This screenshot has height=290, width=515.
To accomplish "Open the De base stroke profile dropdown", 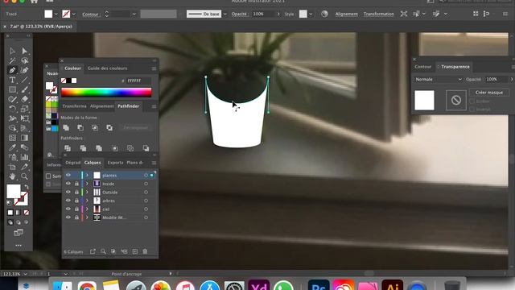I will pyautogui.click(x=225, y=14).
